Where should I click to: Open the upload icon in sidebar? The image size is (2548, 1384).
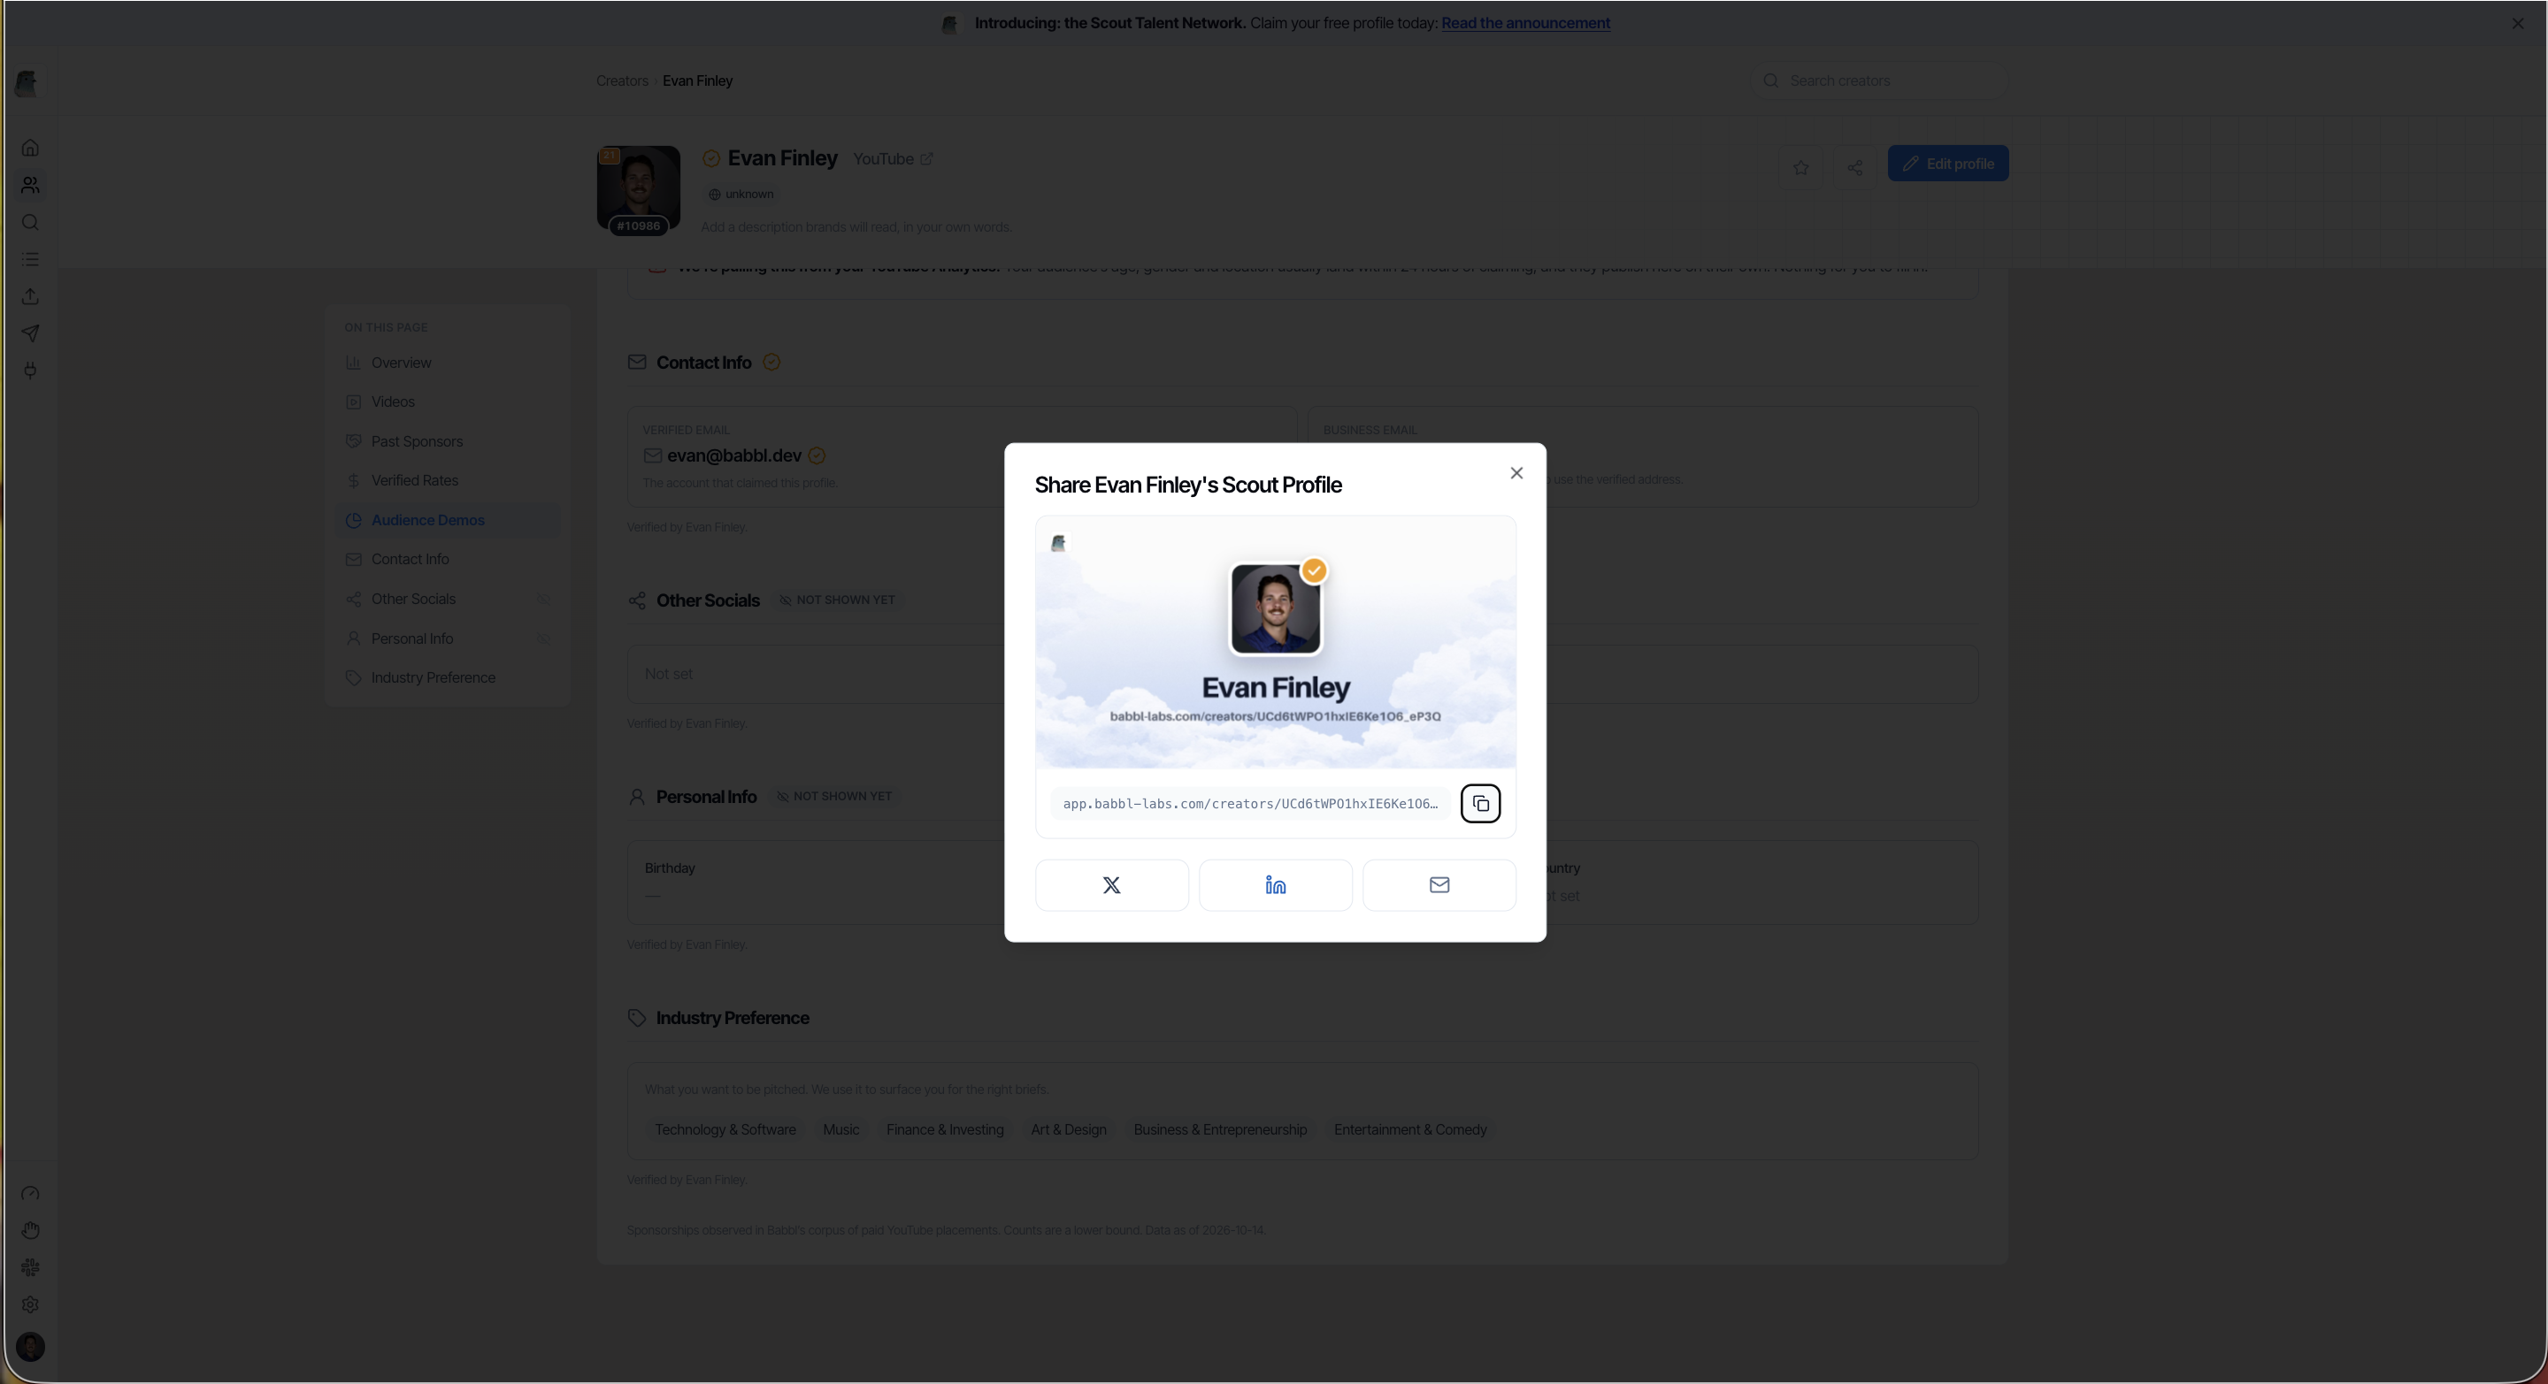point(31,296)
